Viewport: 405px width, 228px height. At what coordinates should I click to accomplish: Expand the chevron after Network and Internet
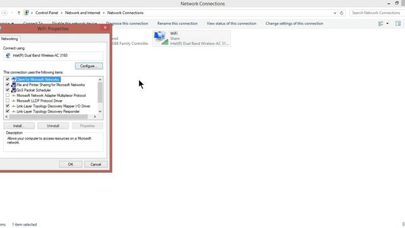[104, 13]
